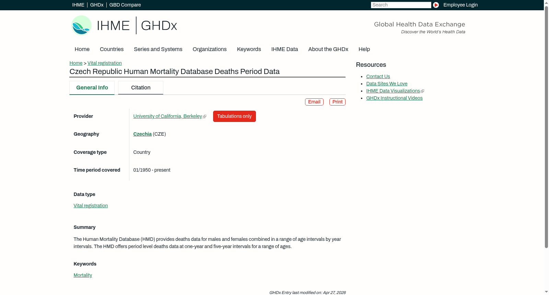Image resolution: width=549 pixels, height=295 pixels.
Task: Click the scrollbar up arrow
Action: (x=546, y=2)
